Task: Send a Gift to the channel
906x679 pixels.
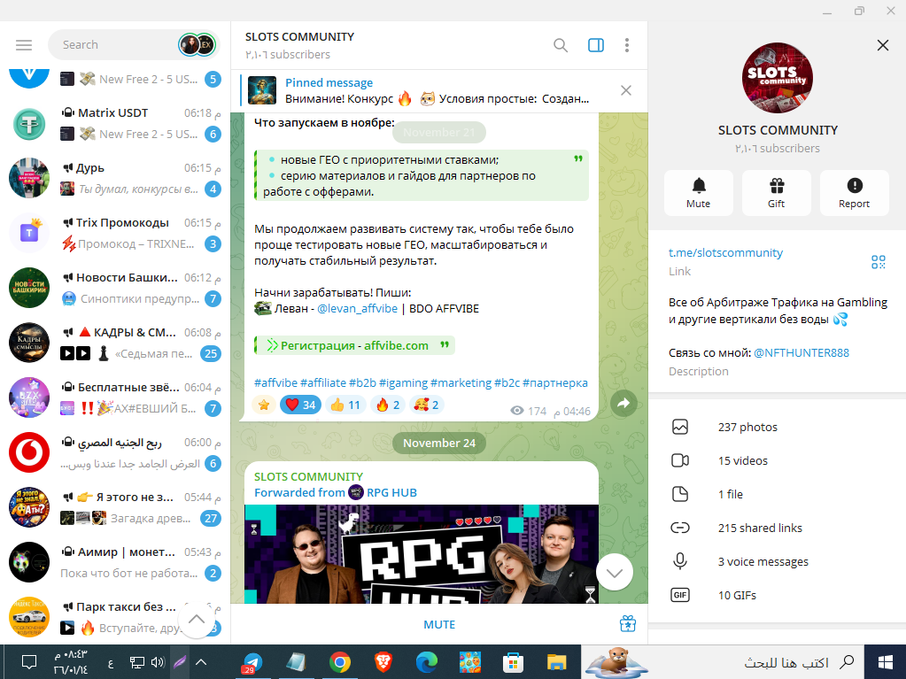Action: pyautogui.click(x=777, y=193)
